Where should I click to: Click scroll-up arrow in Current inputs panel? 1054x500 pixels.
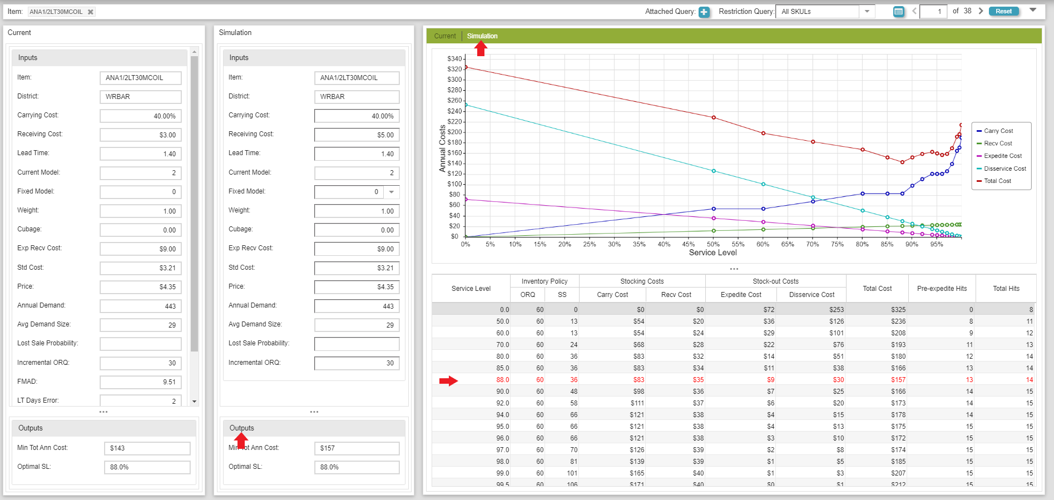pyautogui.click(x=194, y=52)
